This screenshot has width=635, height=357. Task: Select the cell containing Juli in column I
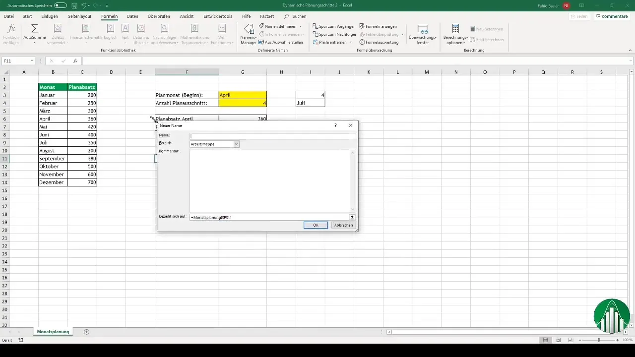tap(311, 103)
